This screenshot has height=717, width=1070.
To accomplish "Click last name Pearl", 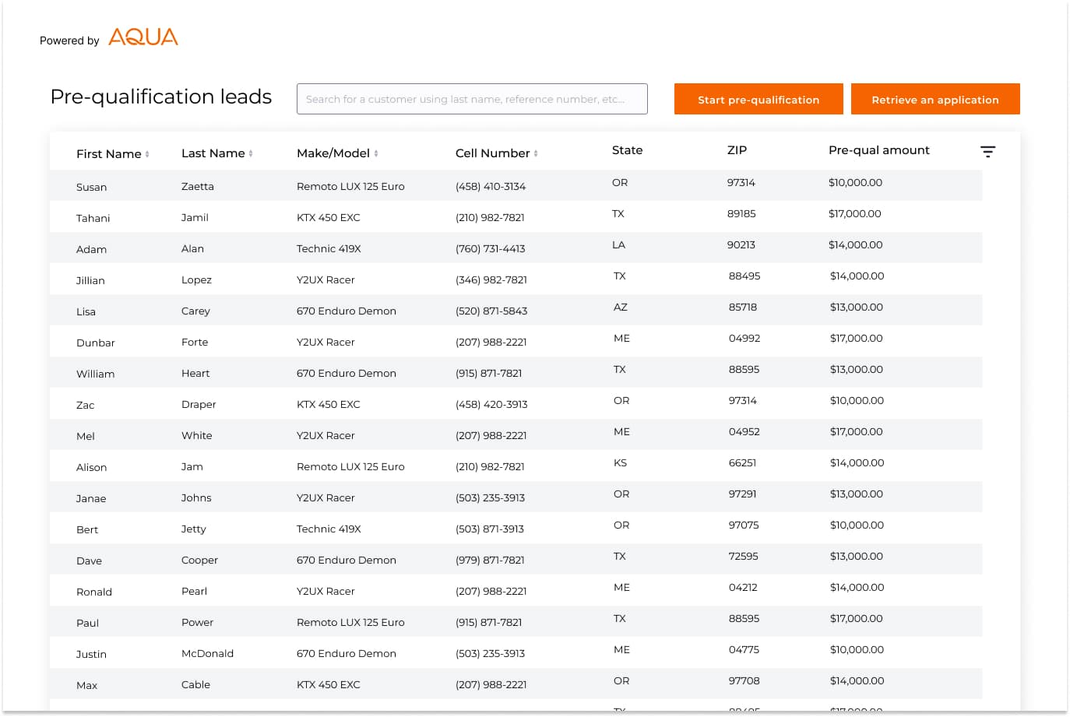I will [x=194, y=591].
